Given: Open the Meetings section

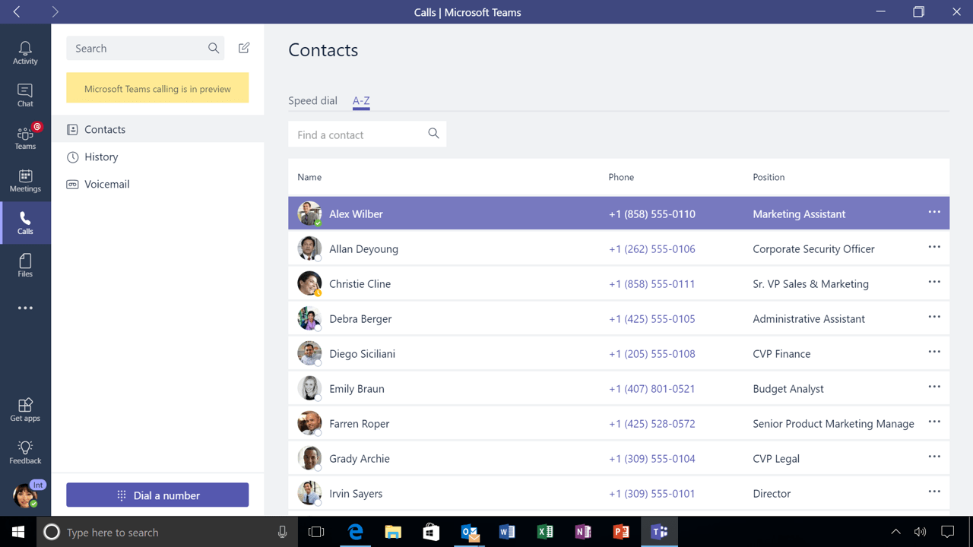Looking at the screenshot, I should [x=25, y=181].
